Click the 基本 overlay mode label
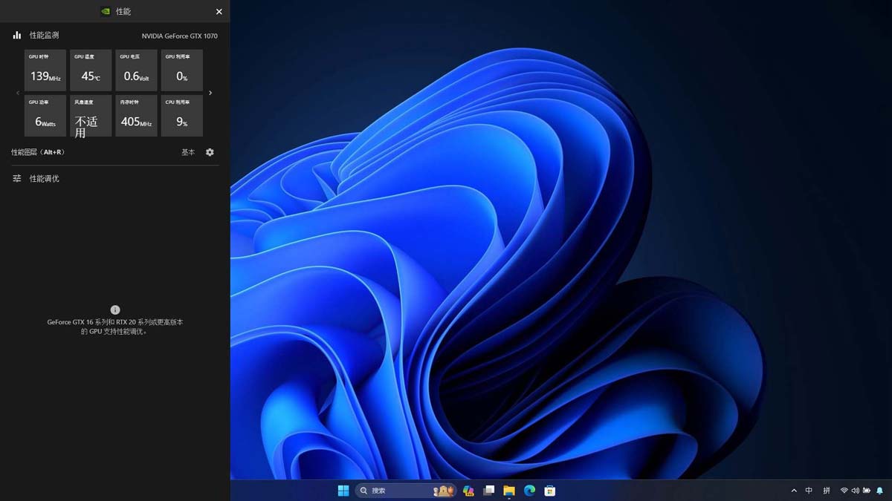892x501 pixels. click(188, 152)
